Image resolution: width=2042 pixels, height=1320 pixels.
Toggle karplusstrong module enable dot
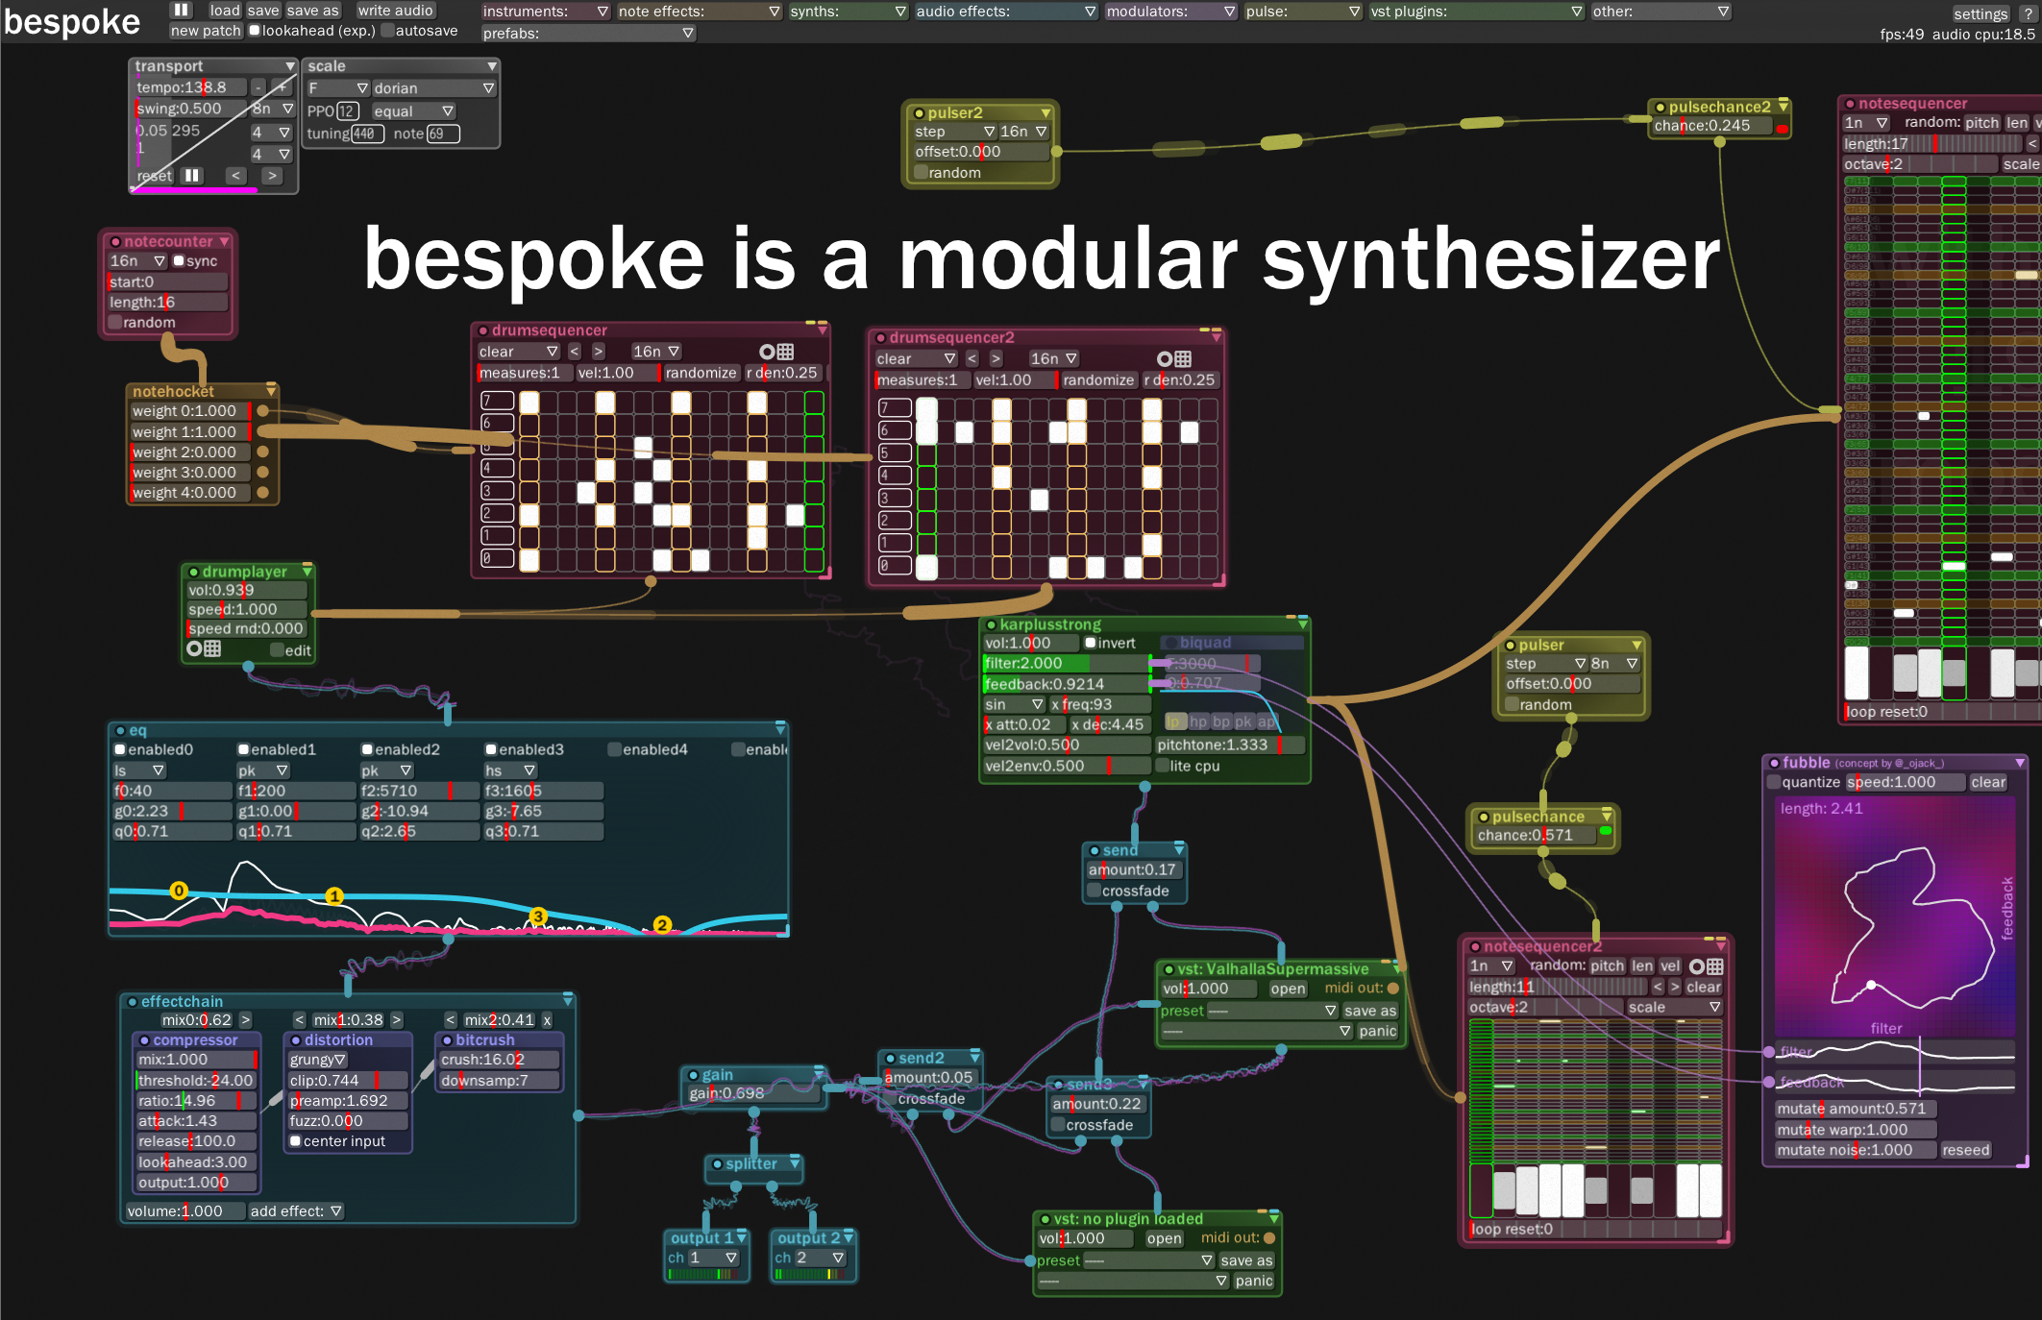[x=991, y=624]
